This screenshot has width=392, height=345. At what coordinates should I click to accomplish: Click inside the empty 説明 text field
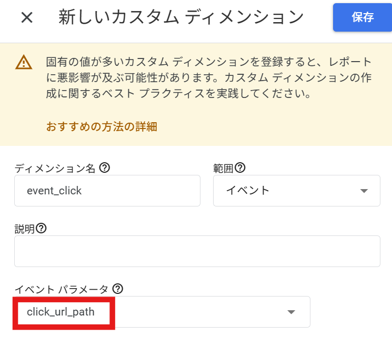point(197,251)
